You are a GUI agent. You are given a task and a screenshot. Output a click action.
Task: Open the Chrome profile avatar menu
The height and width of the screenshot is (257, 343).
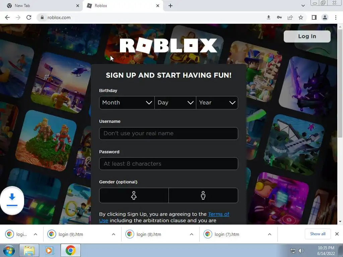[x=325, y=17]
